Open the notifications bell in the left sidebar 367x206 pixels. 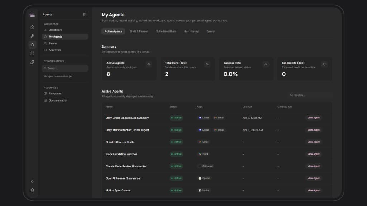[x=32, y=182]
